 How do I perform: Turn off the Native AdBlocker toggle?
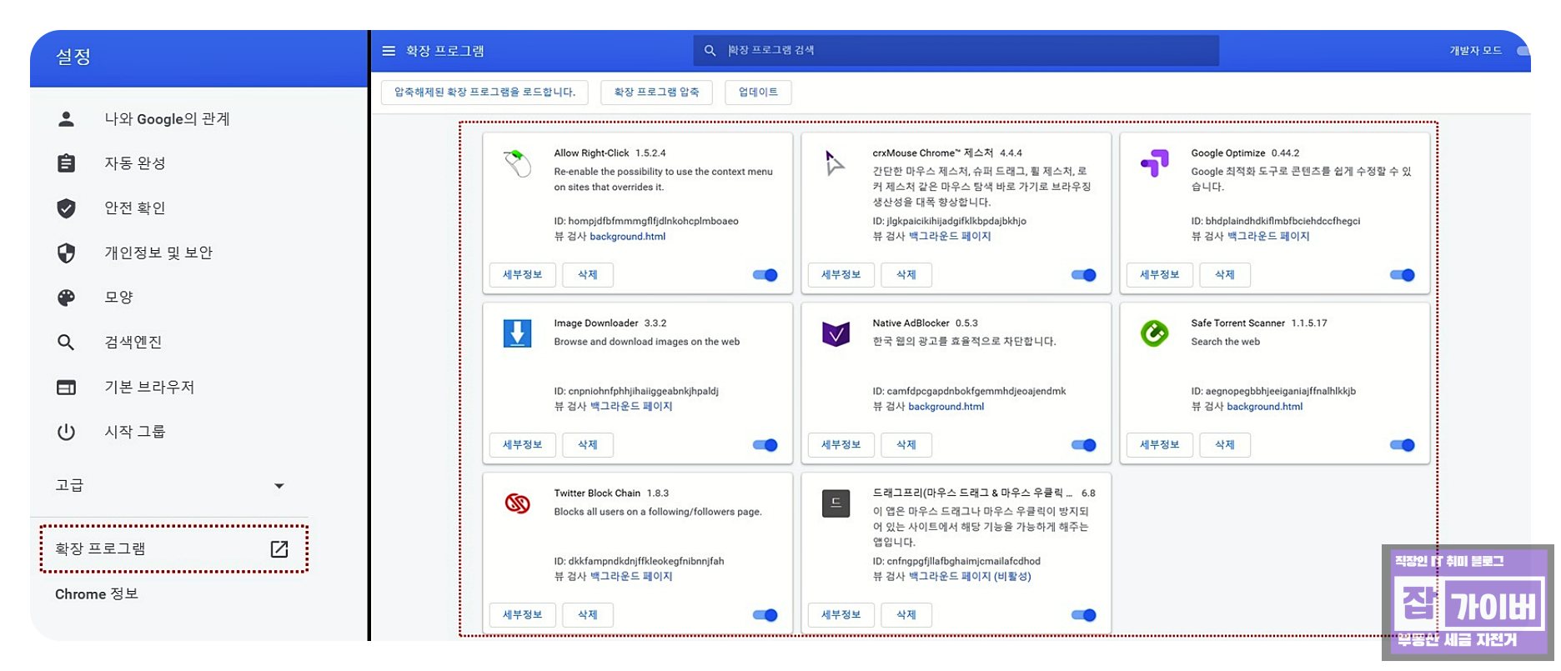tap(1083, 445)
